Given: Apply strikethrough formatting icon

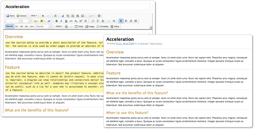Looking at the screenshot, I should tap(71, 21).
